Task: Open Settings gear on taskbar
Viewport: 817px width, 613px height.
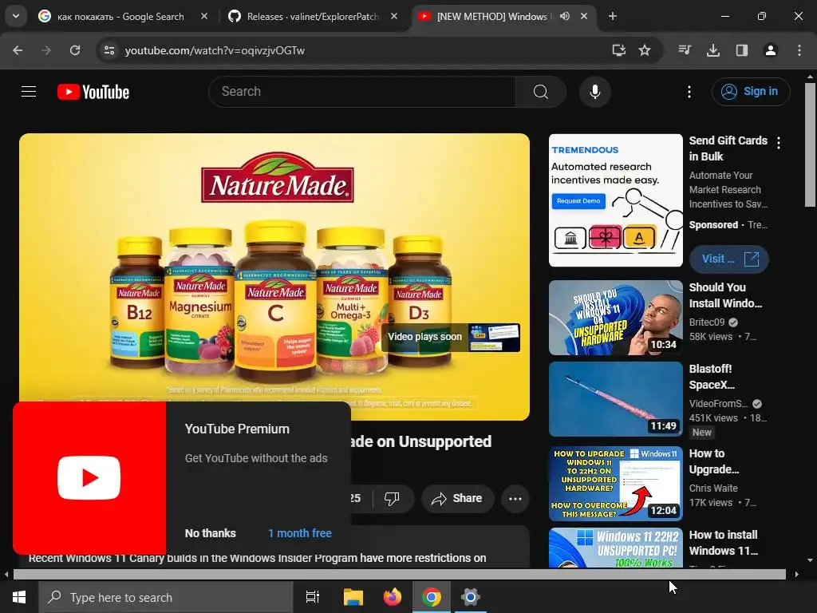Action: (470, 597)
